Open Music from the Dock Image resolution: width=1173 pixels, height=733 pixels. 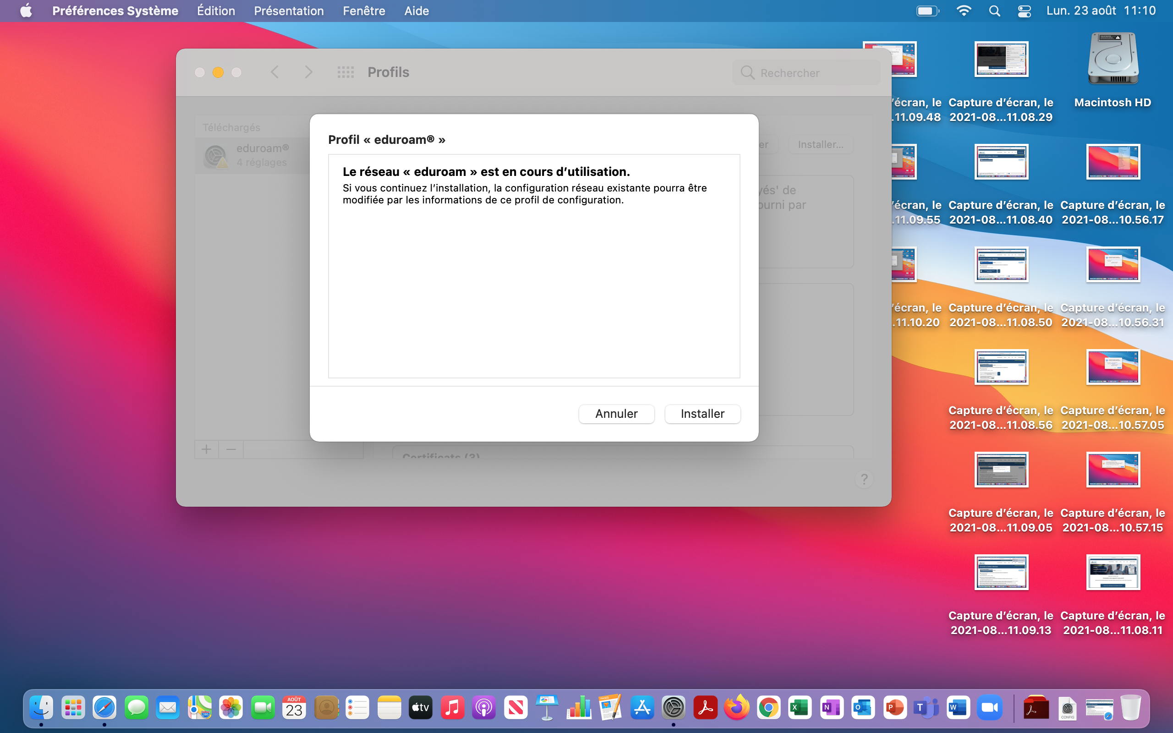452,708
